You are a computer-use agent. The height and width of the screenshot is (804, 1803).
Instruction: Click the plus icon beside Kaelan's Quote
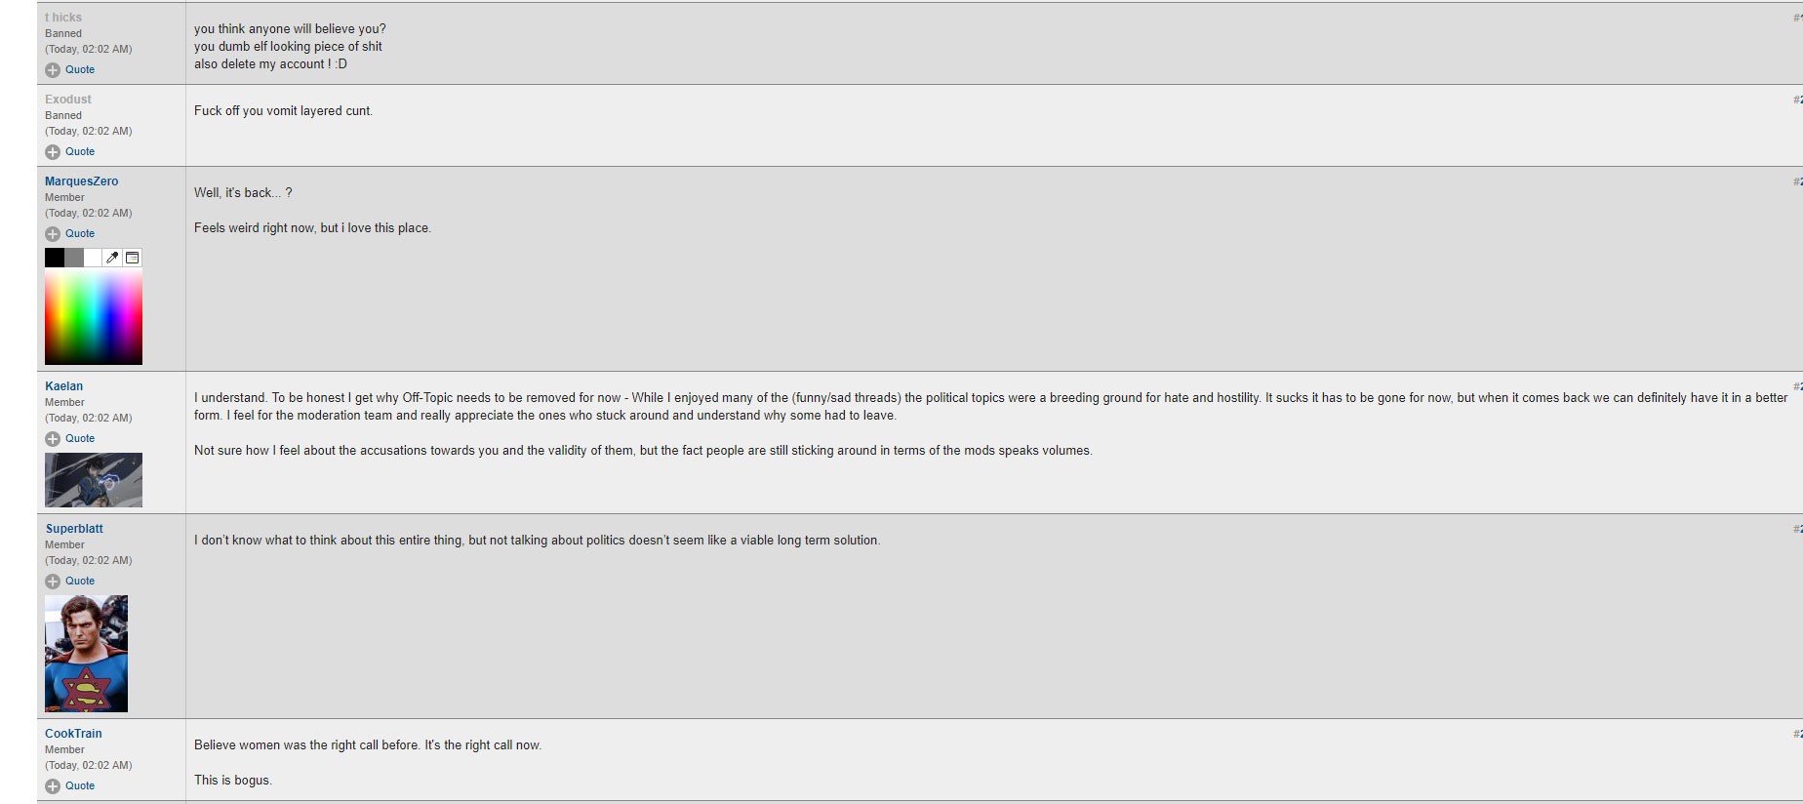[x=53, y=439]
